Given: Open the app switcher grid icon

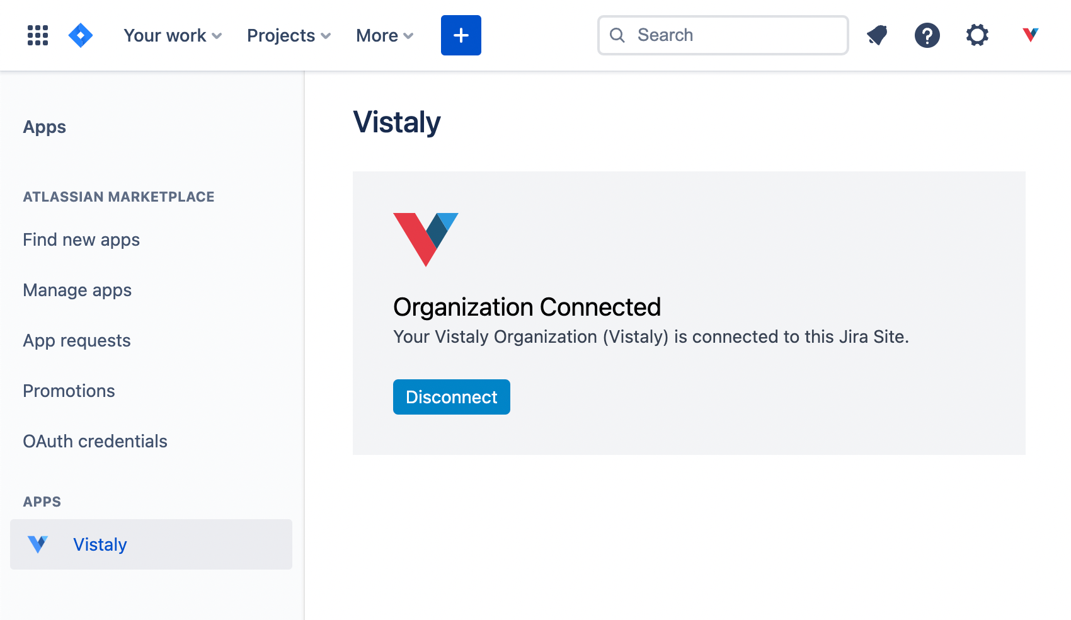Looking at the screenshot, I should tap(38, 35).
